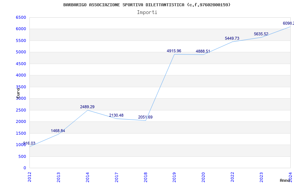Select the data label 916.03

[x=29, y=143]
